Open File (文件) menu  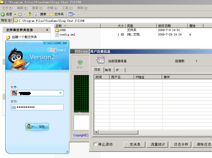coord(7,8)
